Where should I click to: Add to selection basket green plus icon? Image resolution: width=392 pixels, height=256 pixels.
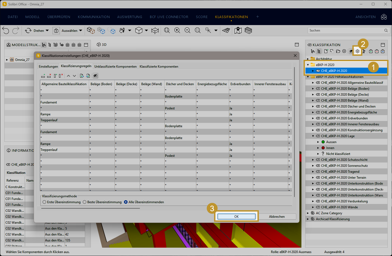coord(371,51)
